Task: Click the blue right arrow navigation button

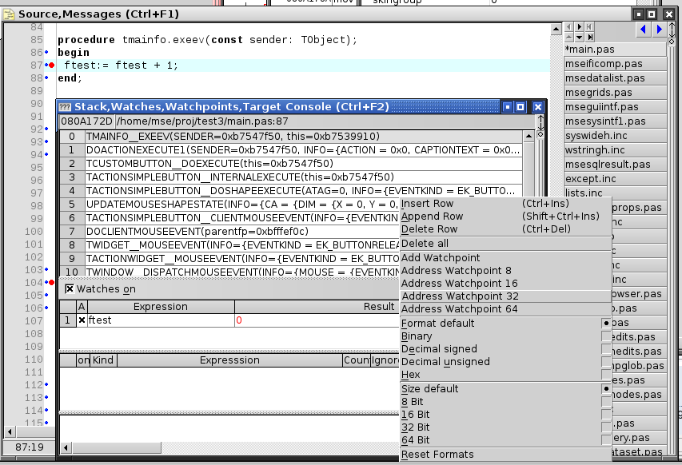Action: pos(659,30)
